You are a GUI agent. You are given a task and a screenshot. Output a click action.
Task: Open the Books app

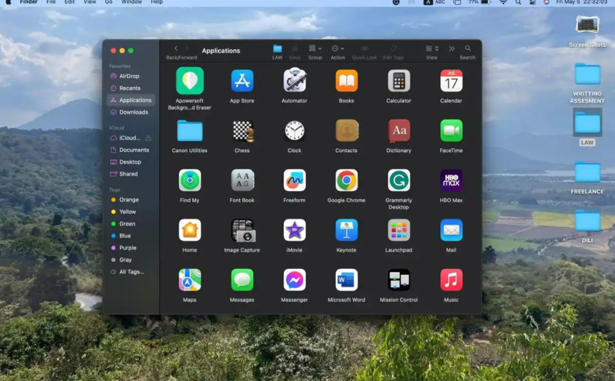point(346,81)
